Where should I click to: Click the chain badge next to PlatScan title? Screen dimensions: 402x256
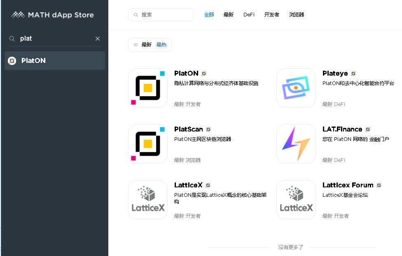(x=208, y=129)
